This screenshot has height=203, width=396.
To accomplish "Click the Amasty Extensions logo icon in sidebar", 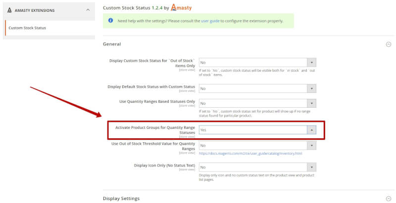I will pos(9,10).
